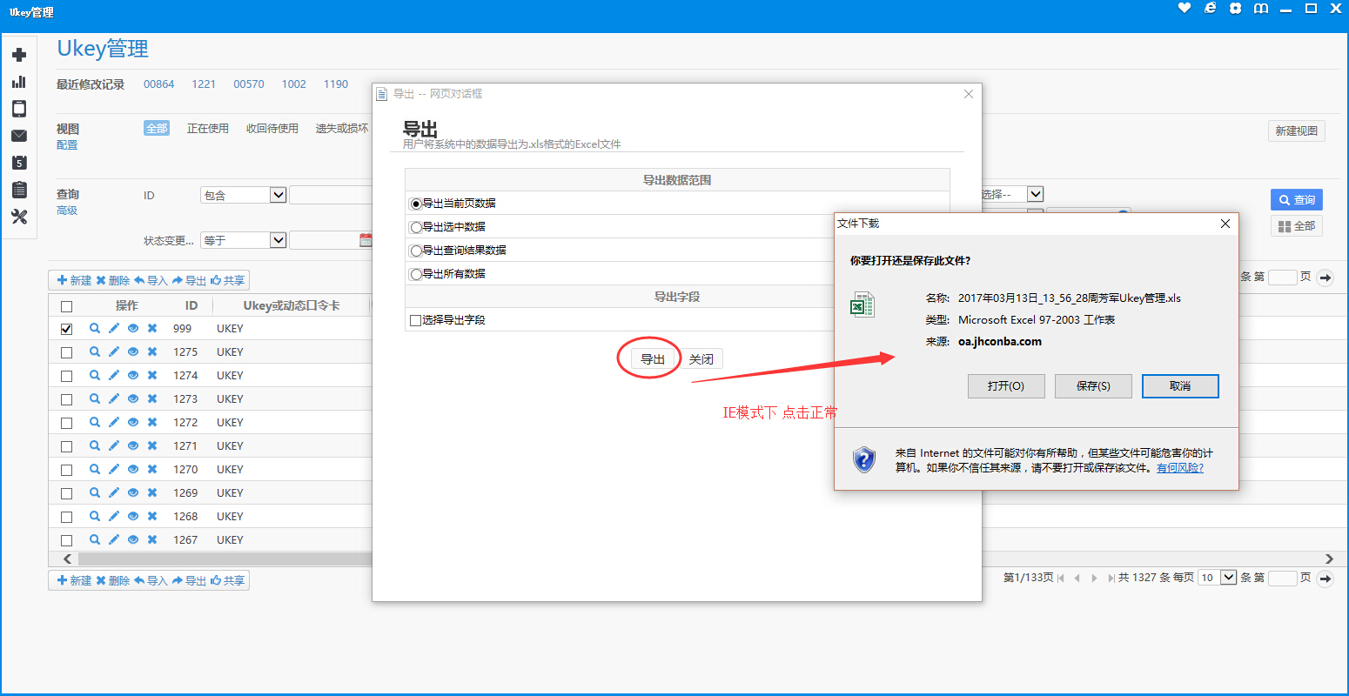Click the Save button in download dialog
The width and height of the screenshot is (1349, 696).
1093,386
